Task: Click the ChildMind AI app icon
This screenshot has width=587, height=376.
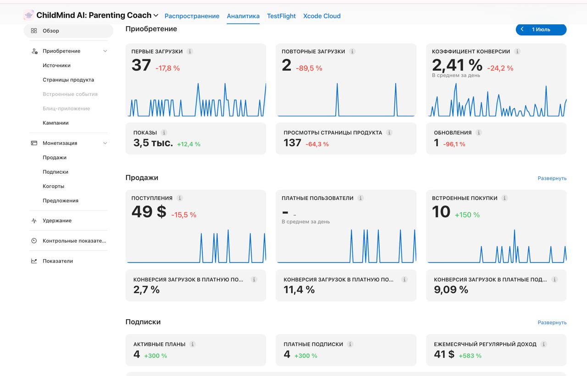Action: [29, 15]
